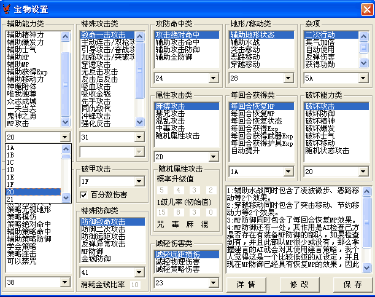
Task: Click the 消耗金钱比率 input field
Action: click(135, 284)
